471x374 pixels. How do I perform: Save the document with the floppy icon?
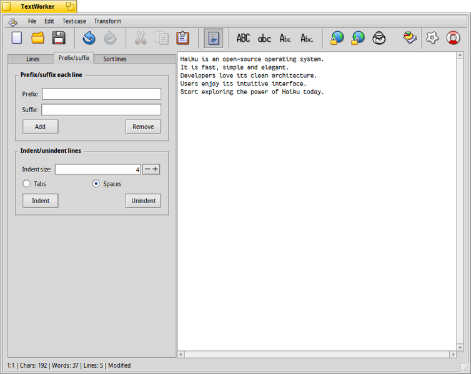pyautogui.click(x=59, y=38)
